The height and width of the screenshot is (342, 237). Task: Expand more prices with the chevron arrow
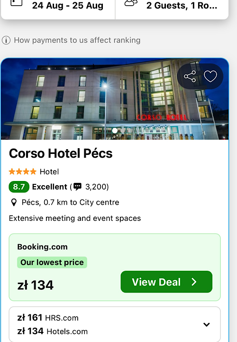207,324
